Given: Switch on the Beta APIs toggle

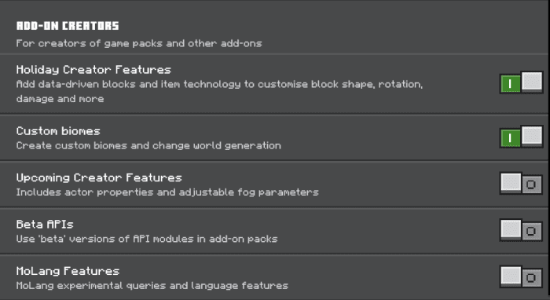Looking at the screenshot, I should point(521,230).
